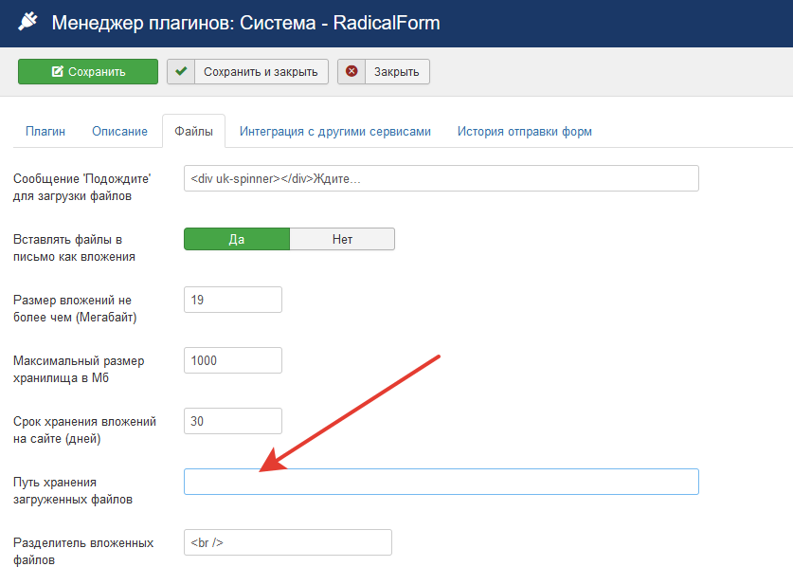Enable Да for attaching files to email
The image size is (793, 585).
(x=237, y=240)
